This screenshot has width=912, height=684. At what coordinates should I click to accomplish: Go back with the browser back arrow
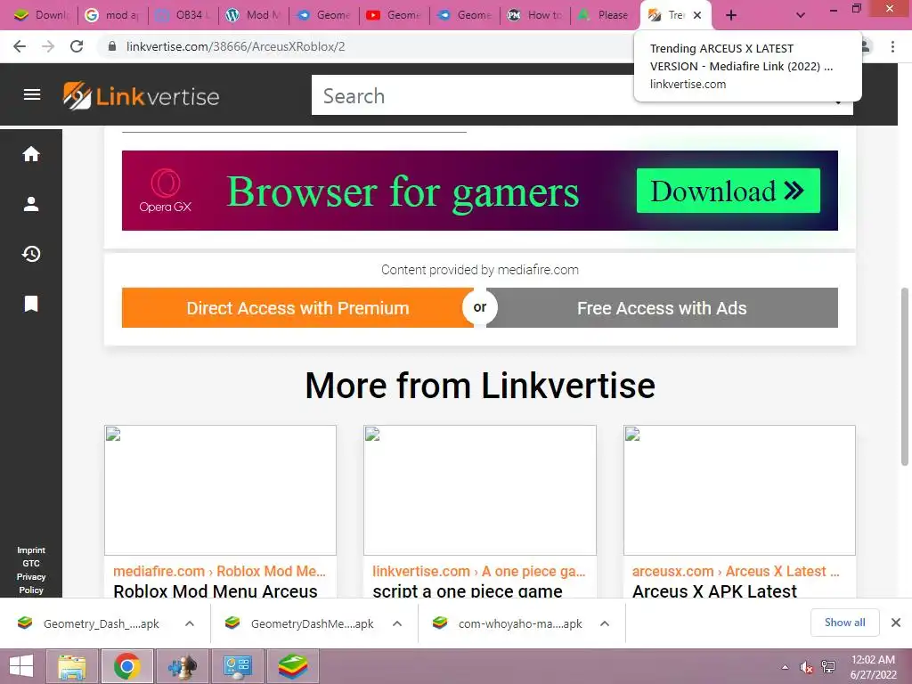point(20,46)
